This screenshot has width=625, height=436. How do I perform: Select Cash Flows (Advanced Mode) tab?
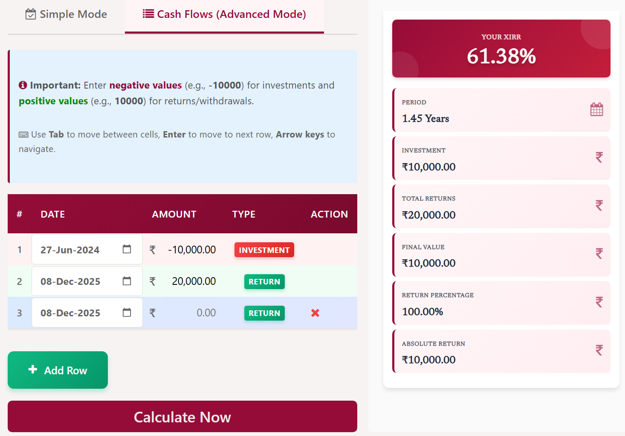point(224,14)
